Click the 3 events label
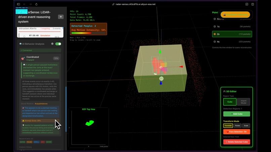Screen dimensions: 271x152 [56, 29]
